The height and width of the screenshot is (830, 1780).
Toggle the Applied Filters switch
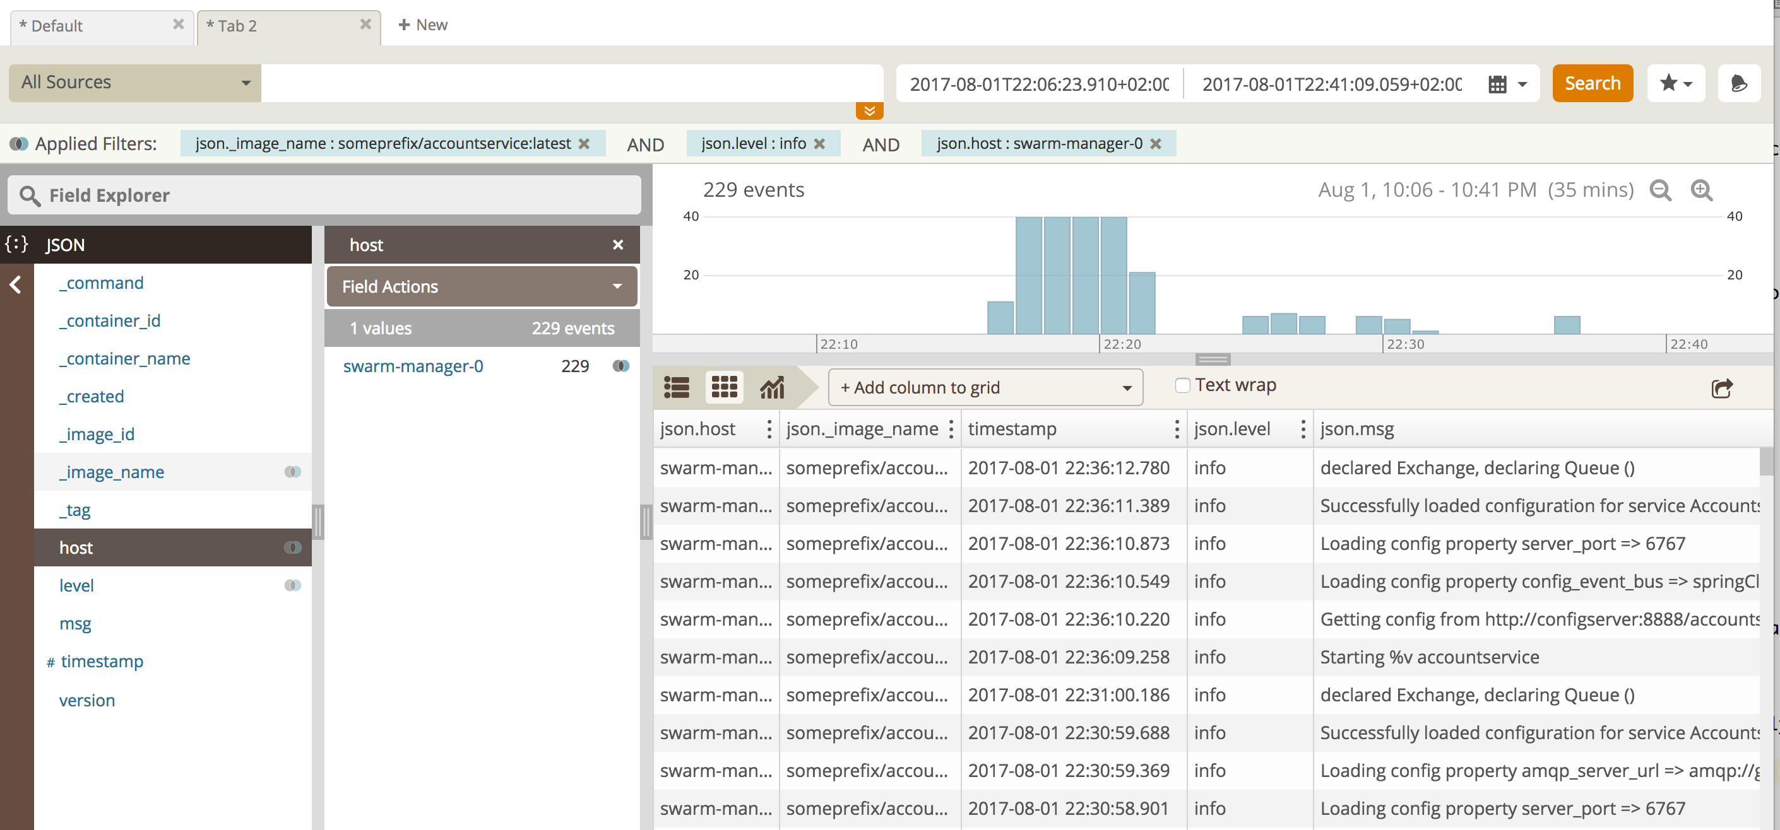pyautogui.click(x=19, y=144)
